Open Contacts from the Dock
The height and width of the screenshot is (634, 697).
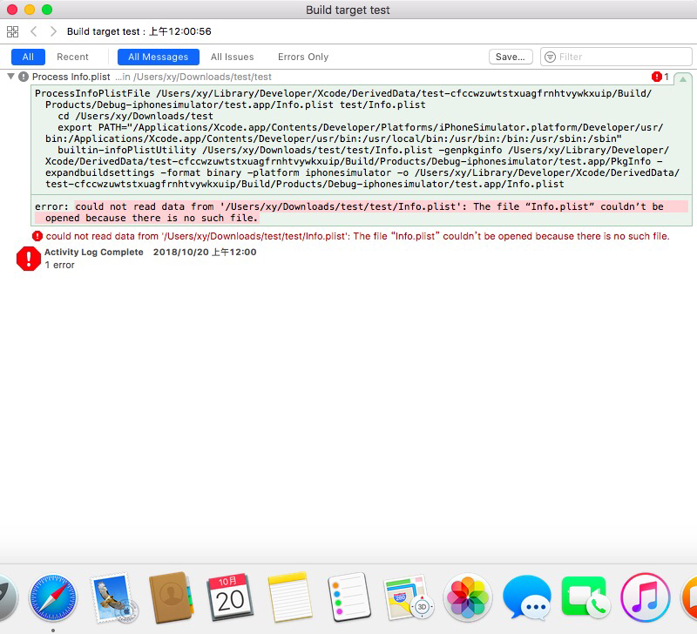click(171, 597)
